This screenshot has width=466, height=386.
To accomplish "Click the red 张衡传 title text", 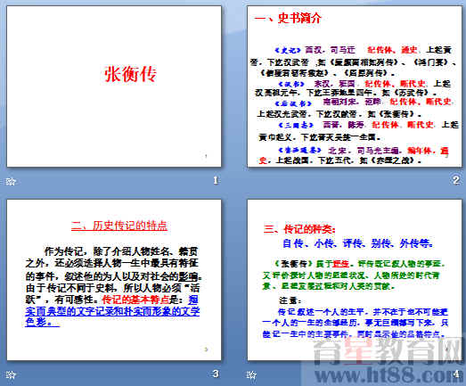I will point(130,74).
